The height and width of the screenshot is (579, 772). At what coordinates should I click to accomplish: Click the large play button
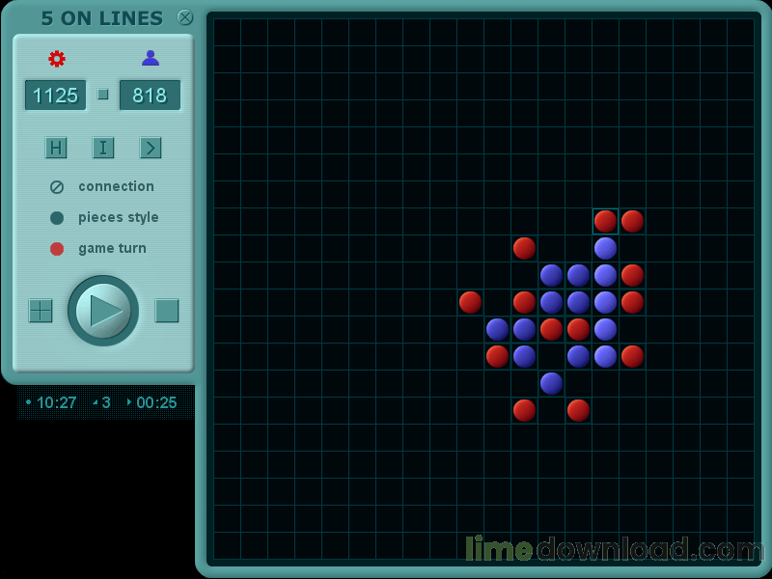103,311
